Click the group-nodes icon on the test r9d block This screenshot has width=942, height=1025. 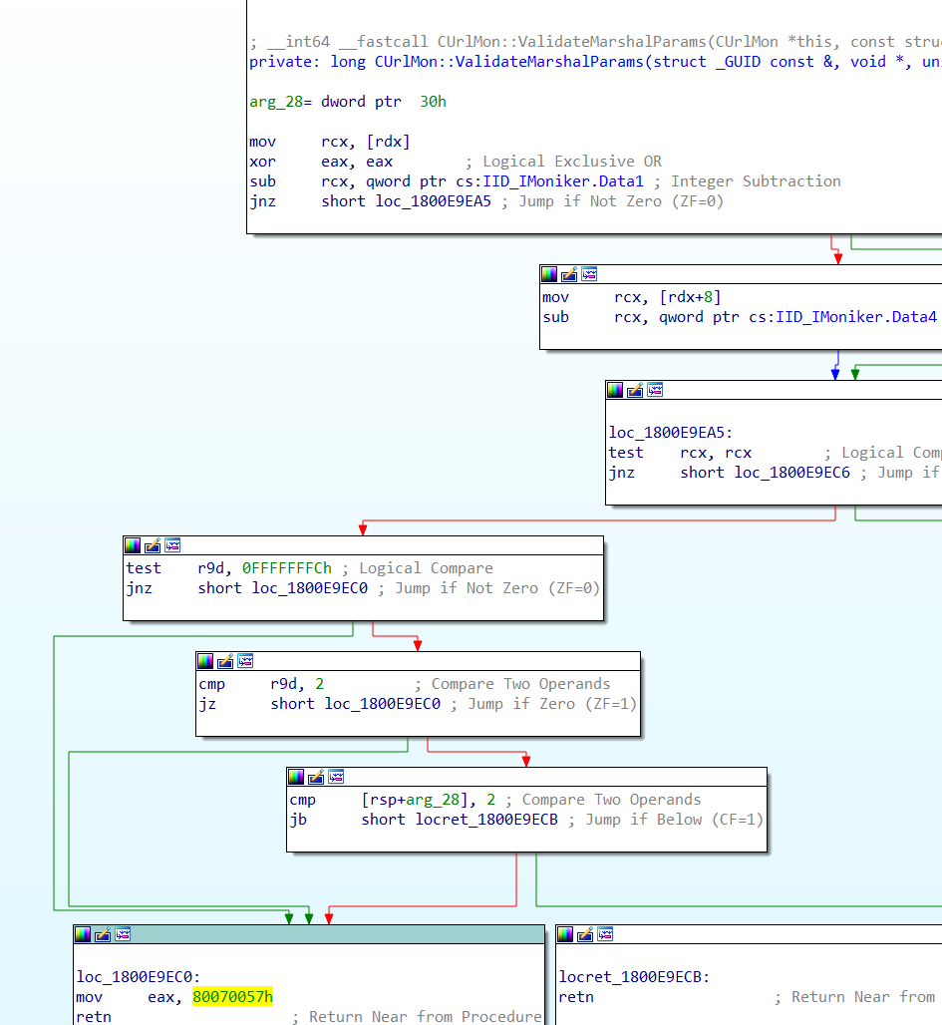pyautogui.click(x=171, y=545)
